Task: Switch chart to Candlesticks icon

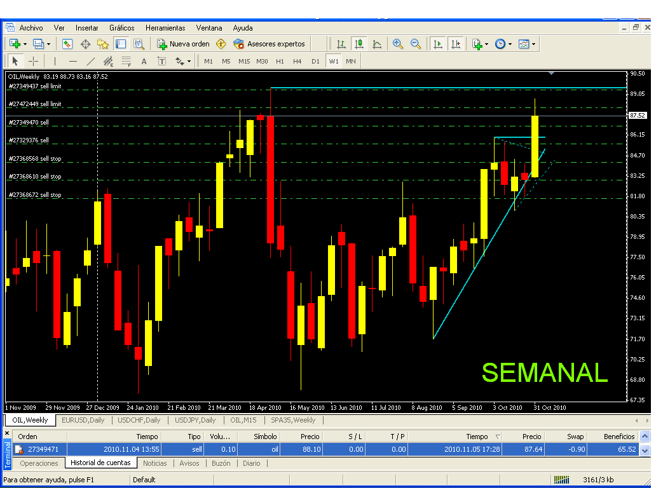Action: point(359,44)
